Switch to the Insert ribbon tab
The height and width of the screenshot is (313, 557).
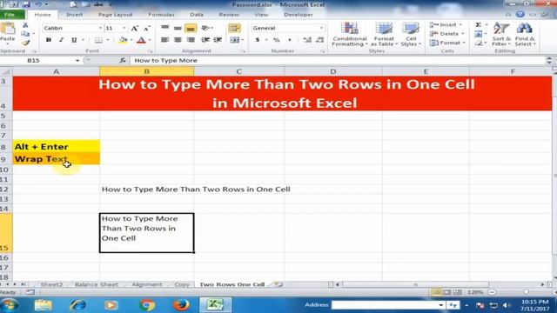pyautogui.click(x=74, y=15)
